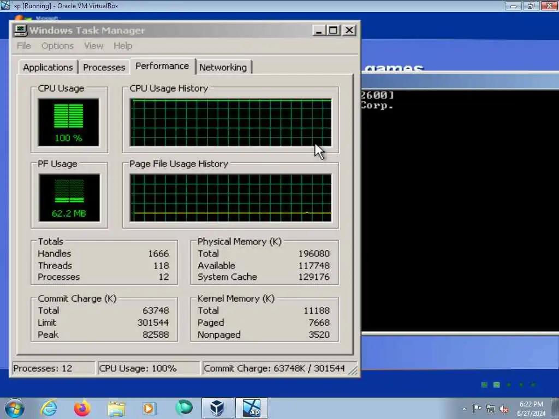Click the Page File Usage History graph
The image size is (559, 419).
[231, 197]
